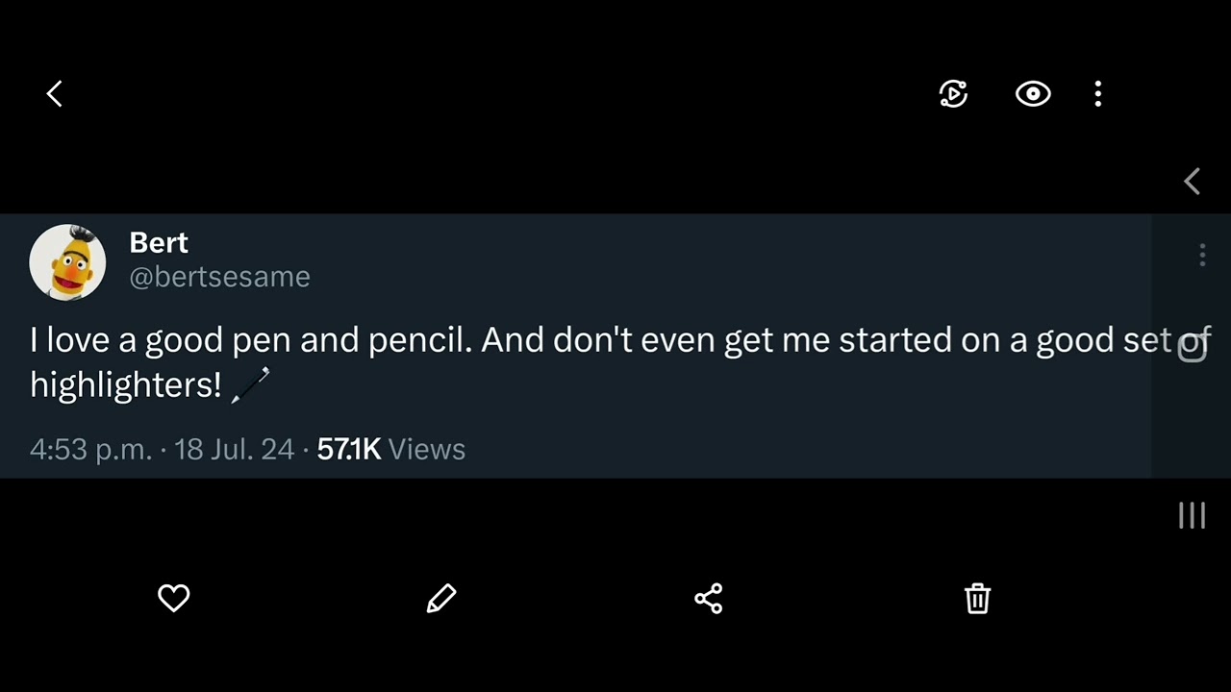Open the @bertsesame handle link
This screenshot has height=692, width=1231.
(x=220, y=277)
